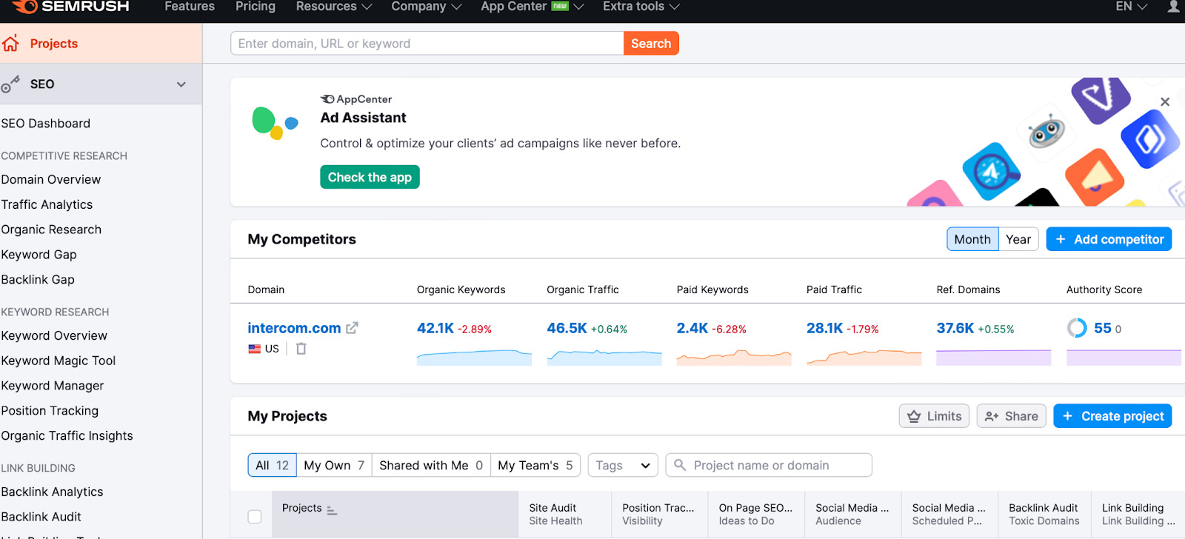Open the Resources dropdown menu

pyautogui.click(x=333, y=7)
